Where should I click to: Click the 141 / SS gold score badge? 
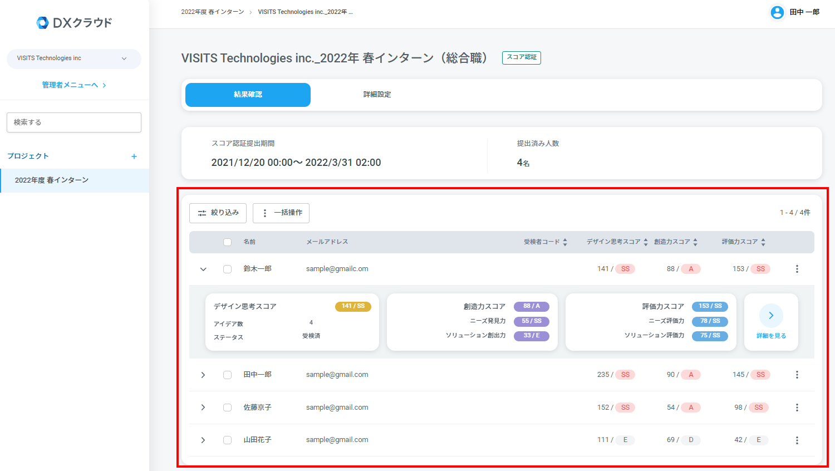(353, 306)
